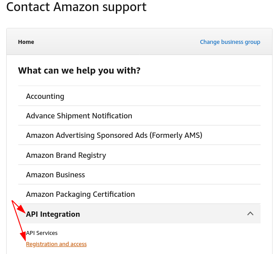Click blank area right of Accounting row
This screenshot has height=254, width=277.
coord(178,96)
